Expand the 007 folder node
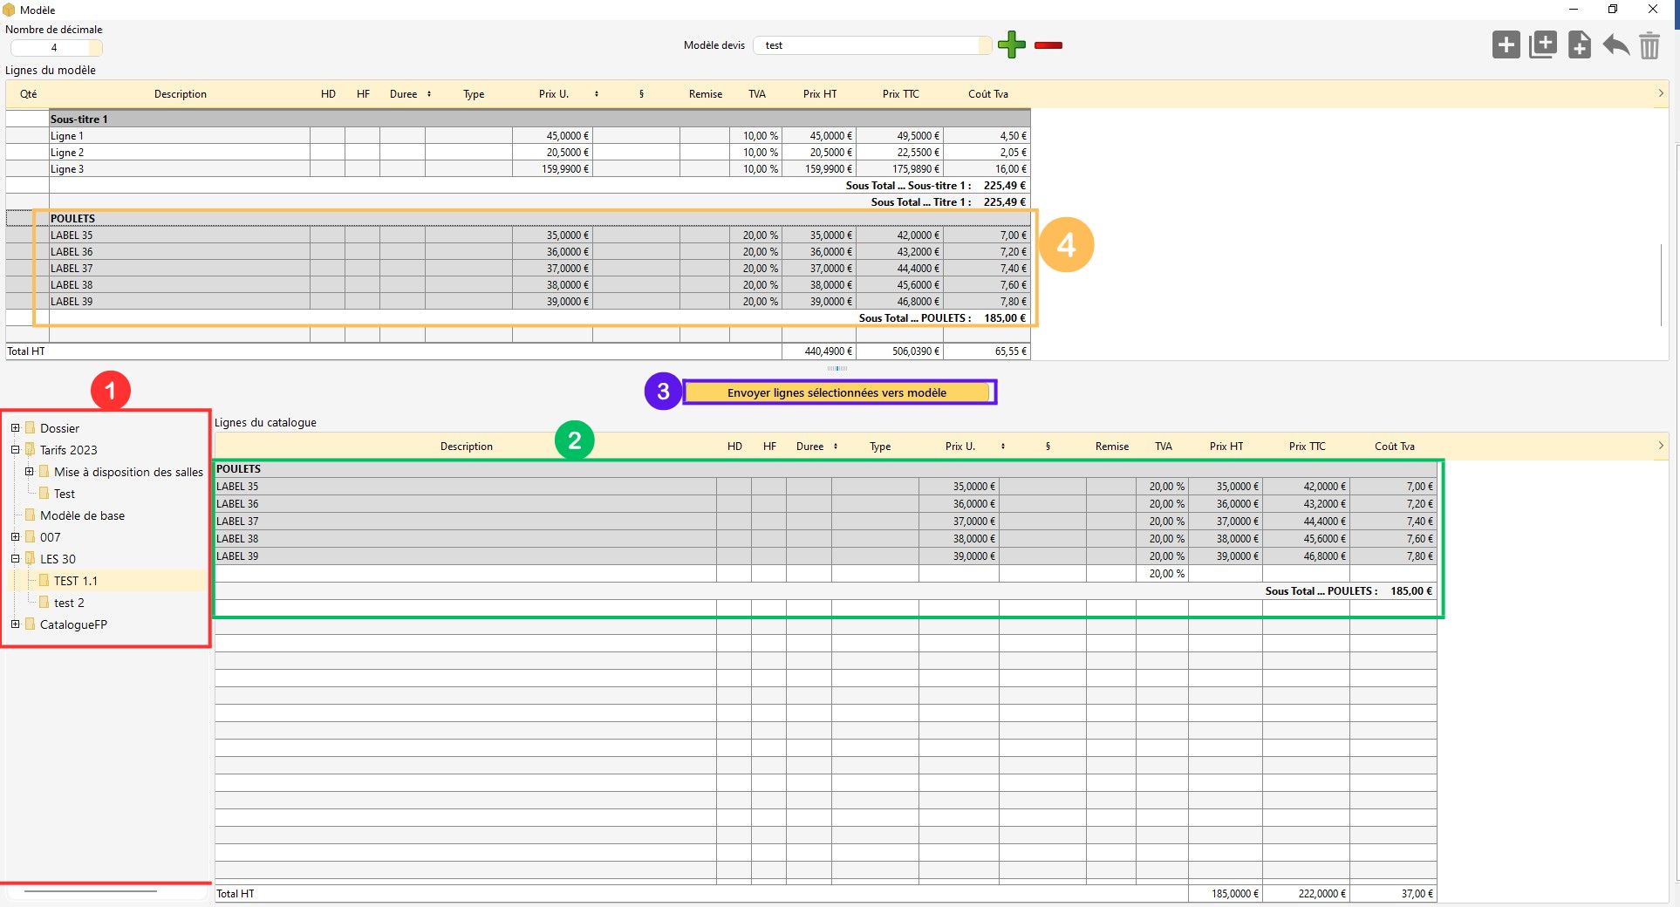 point(16,537)
